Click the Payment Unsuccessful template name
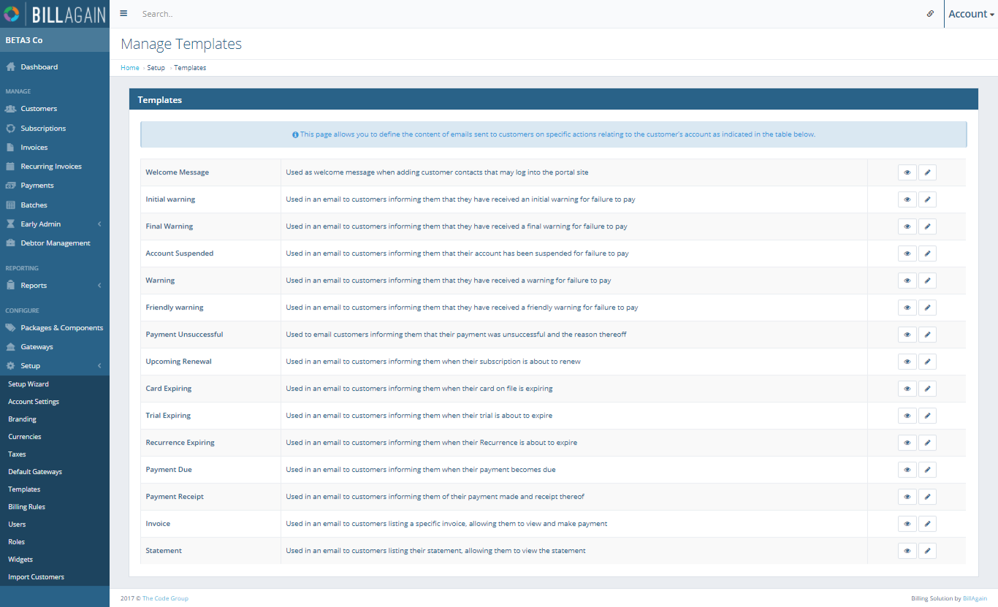Viewport: 998px width, 607px height. click(184, 335)
